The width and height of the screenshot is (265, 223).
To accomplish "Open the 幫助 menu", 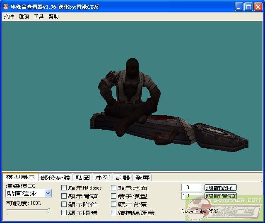I will [x=53, y=17].
